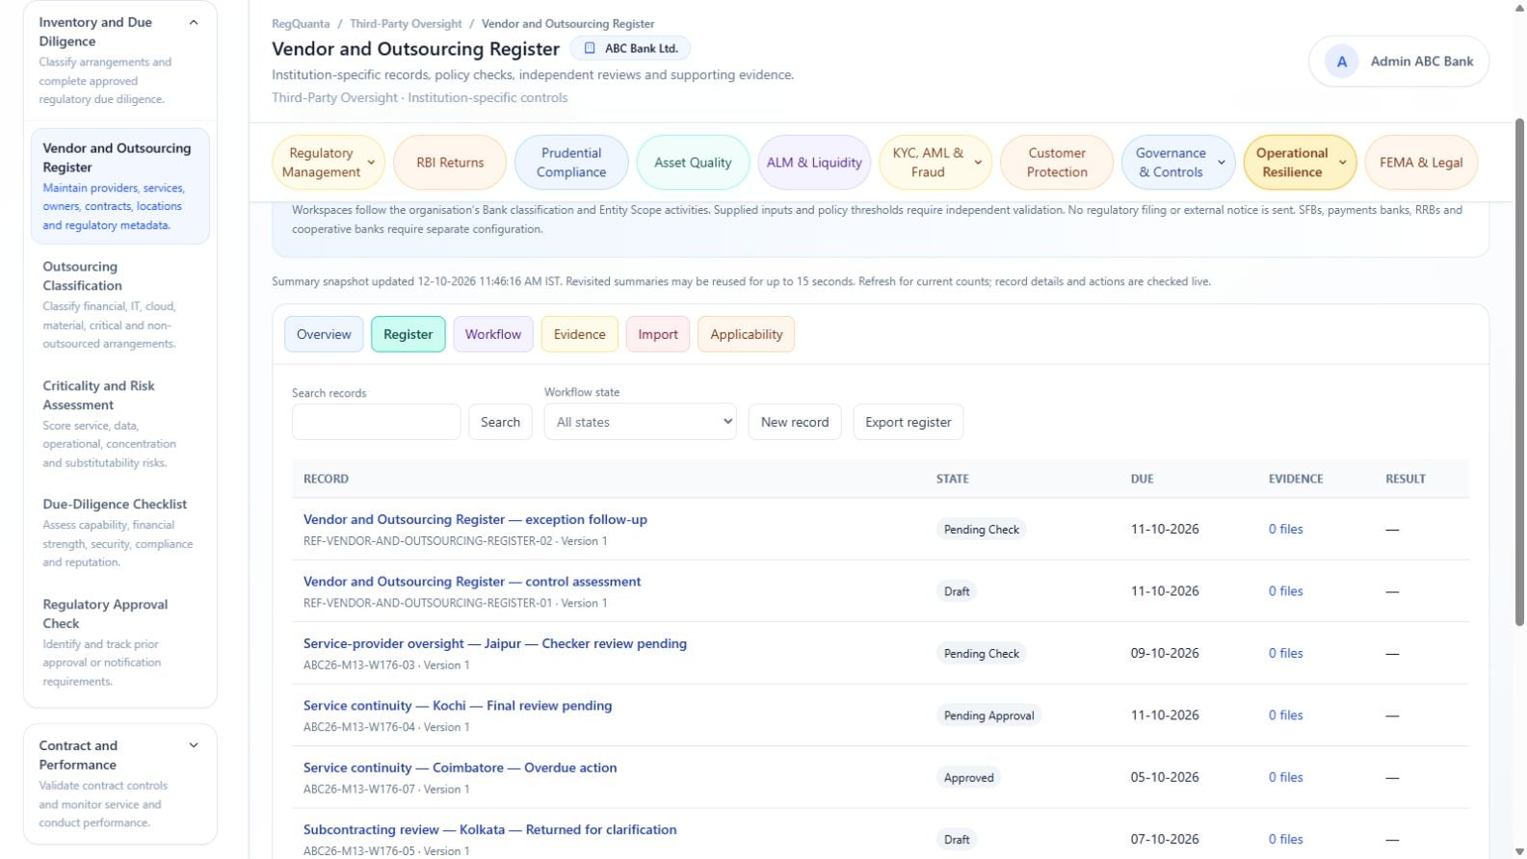Expand the Contract and Performance section
The image size is (1527, 859).
(x=194, y=745)
